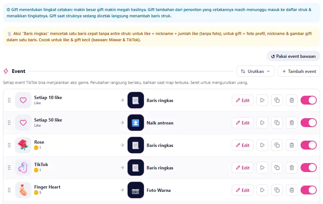Click Tambah event button

tap(299, 71)
